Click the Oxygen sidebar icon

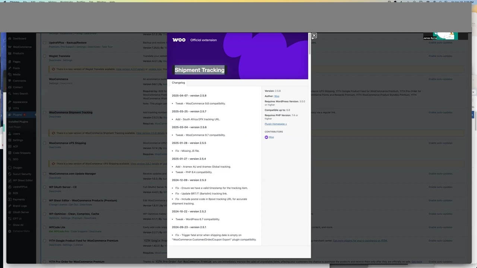point(9,167)
